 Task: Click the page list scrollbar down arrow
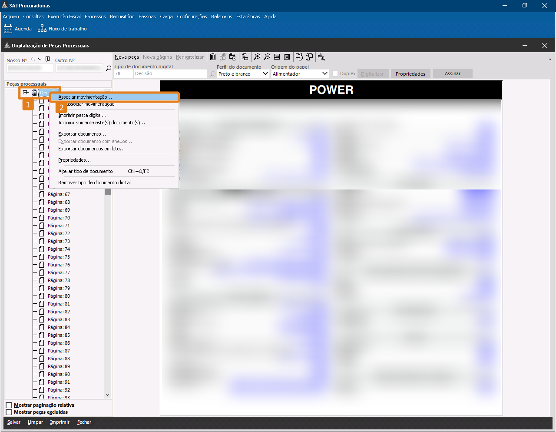click(x=108, y=395)
